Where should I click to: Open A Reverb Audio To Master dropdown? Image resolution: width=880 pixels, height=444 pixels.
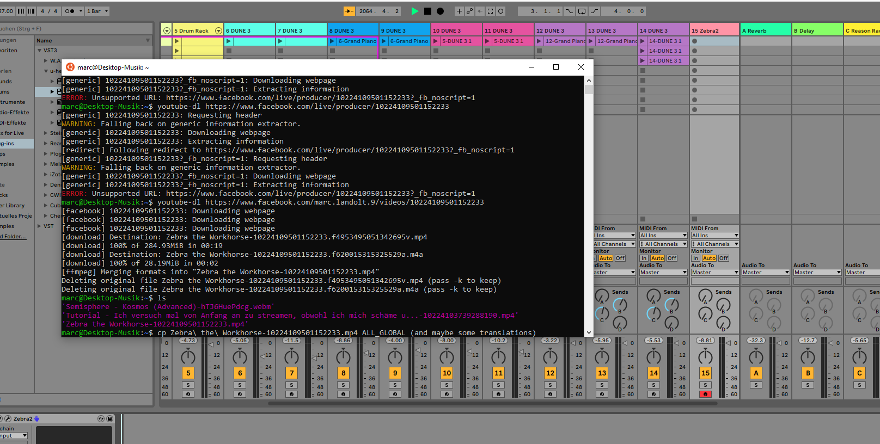pyautogui.click(x=765, y=273)
